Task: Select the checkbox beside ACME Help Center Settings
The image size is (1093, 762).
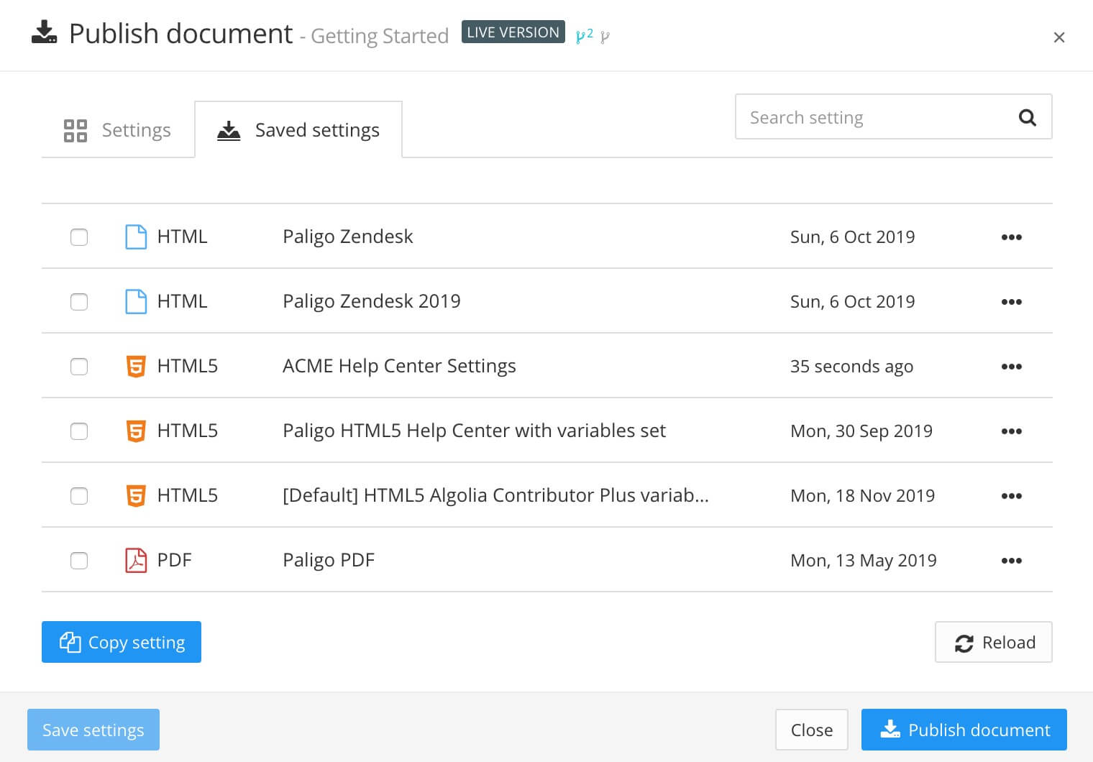Action: coord(79,366)
